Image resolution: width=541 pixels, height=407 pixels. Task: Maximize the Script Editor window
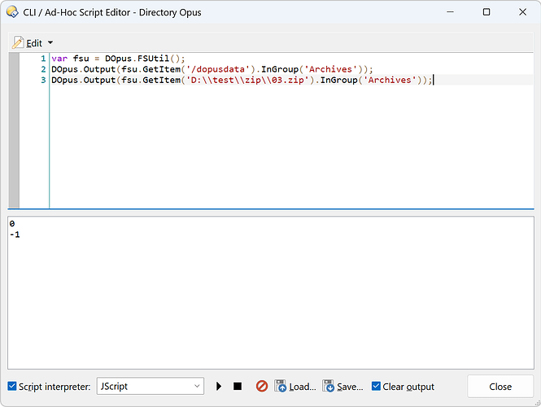pyautogui.click(x=486, y=12)
